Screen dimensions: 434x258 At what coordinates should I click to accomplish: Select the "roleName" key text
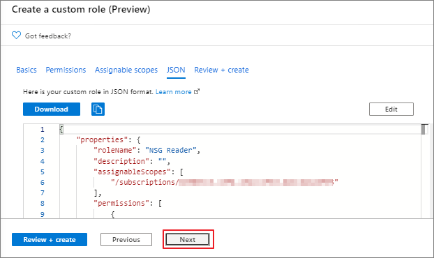coord(114,150)
